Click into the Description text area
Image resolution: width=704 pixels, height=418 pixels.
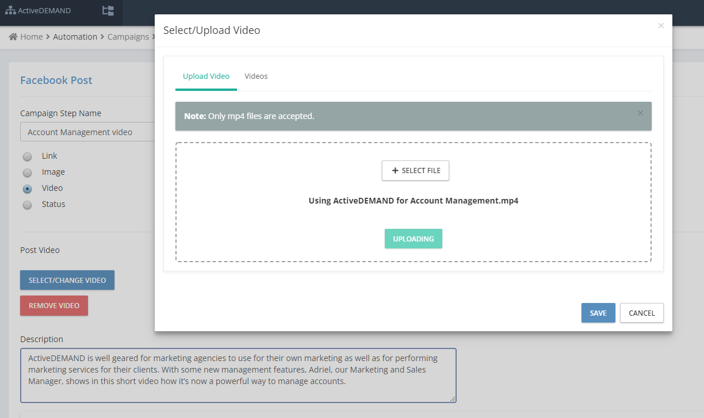(x=238, y=375)
